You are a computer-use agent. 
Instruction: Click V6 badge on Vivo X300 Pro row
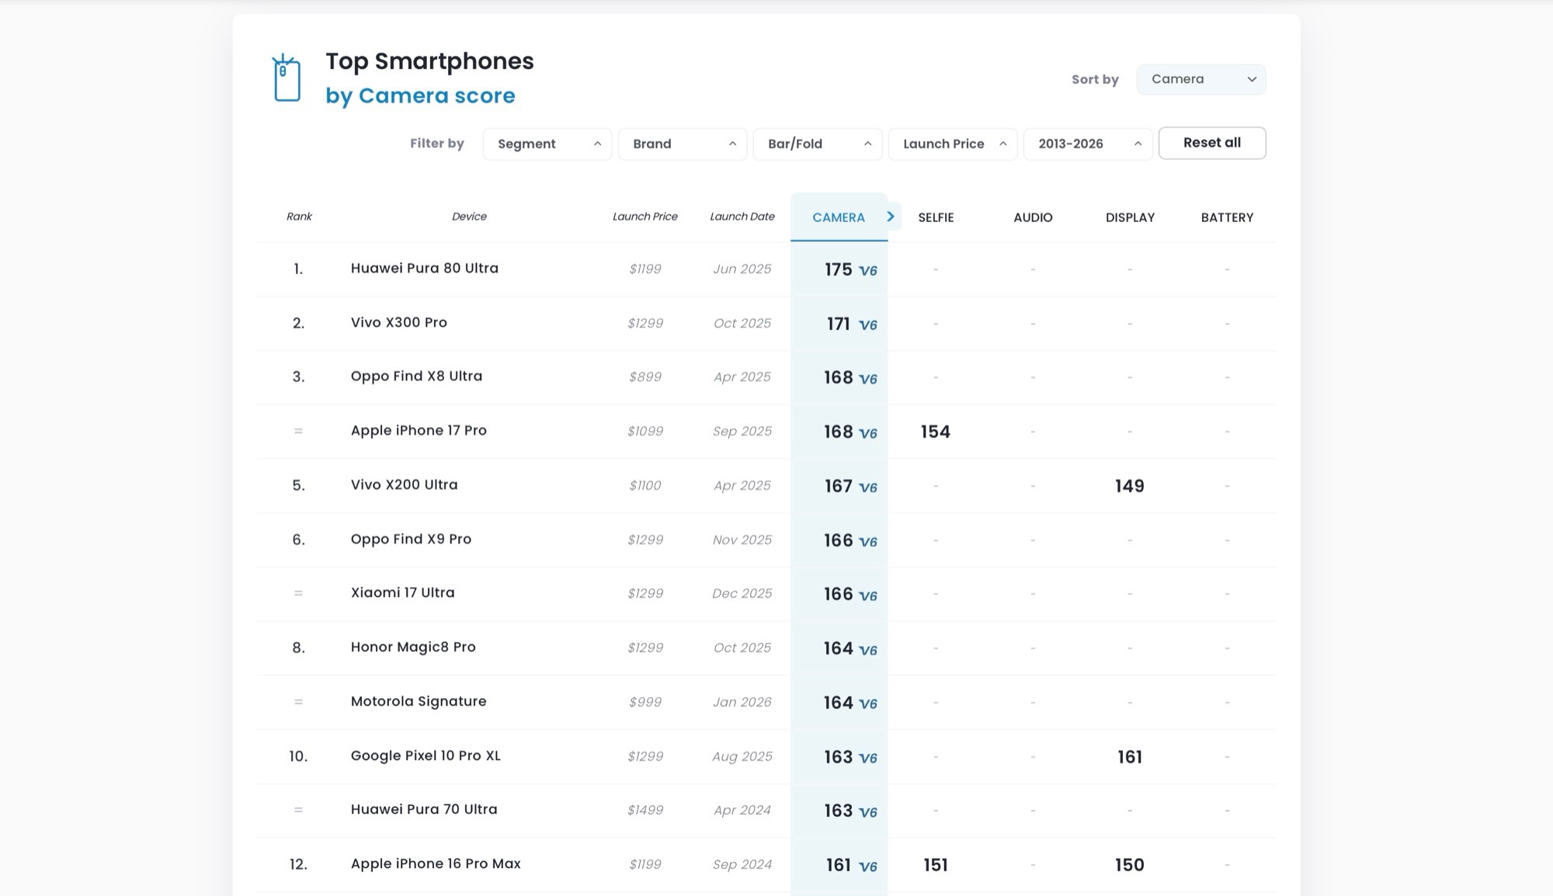click(868, 325)
